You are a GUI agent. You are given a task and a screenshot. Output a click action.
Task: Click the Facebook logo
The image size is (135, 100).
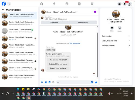pyautogui.click(x=4, y=4)
